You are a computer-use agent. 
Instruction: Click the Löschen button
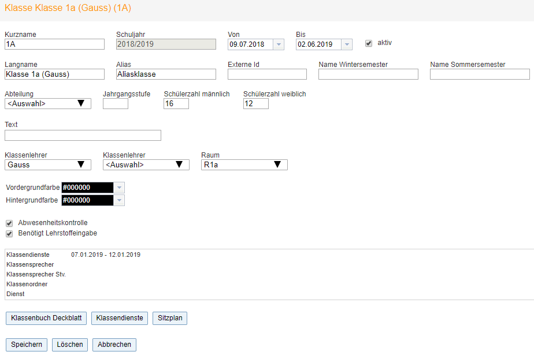[x=70, y=345]
